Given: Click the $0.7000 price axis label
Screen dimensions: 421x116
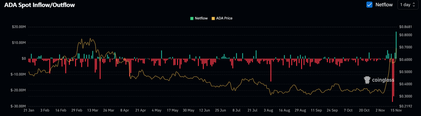Looking at the screenshot, I should click(x=406, y=47).
